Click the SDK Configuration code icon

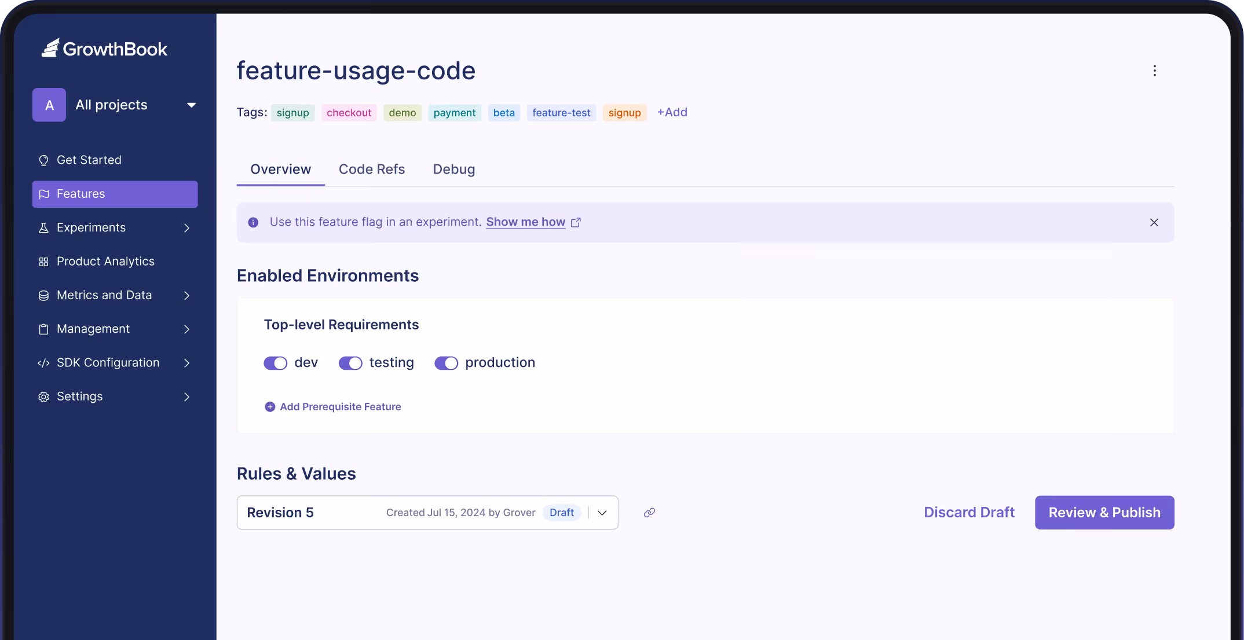pyautogui.click(x=43, y=363)
